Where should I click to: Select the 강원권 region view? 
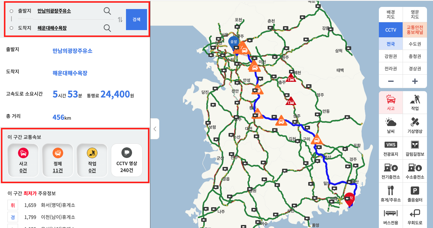pyautogui.click(x=391, y=56)
